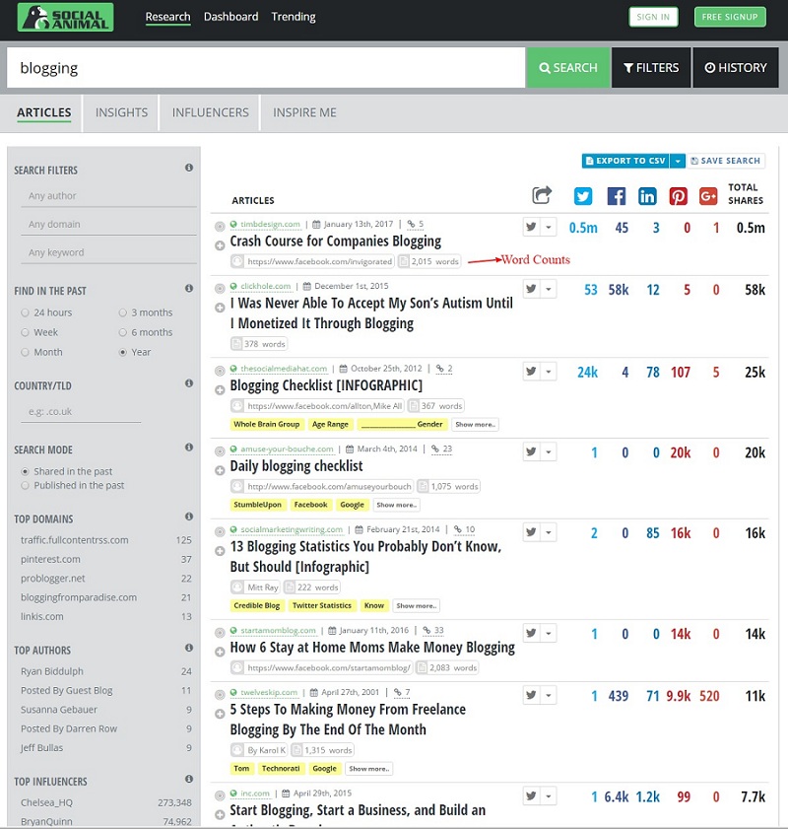
Task: Tweet the 5 Steps To Making Money article
Action: 531,695
